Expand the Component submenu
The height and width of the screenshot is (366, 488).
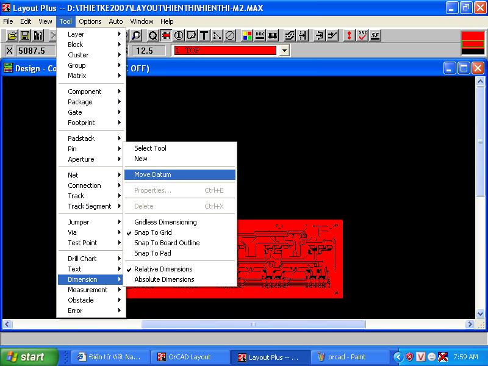(x=91, y=91)
